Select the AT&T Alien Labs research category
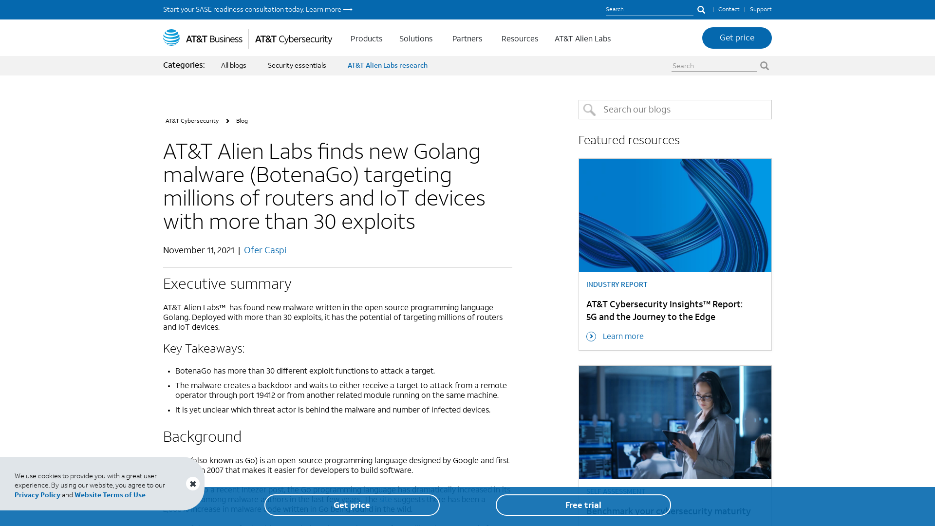This screenshot has width=935, height=526. pos(388,65)
